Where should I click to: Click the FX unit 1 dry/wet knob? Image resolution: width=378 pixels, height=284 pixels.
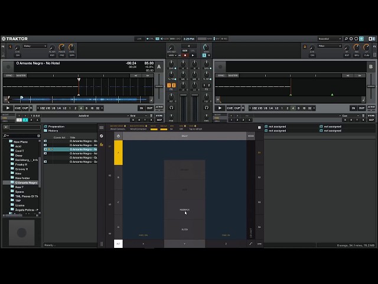[x=17, y=47]
